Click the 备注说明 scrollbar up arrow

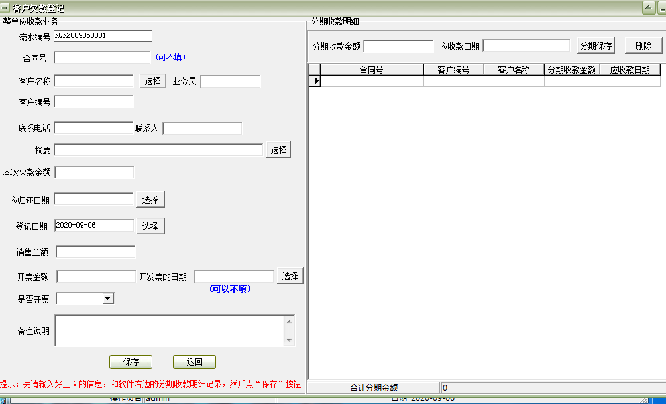(289, 322)
